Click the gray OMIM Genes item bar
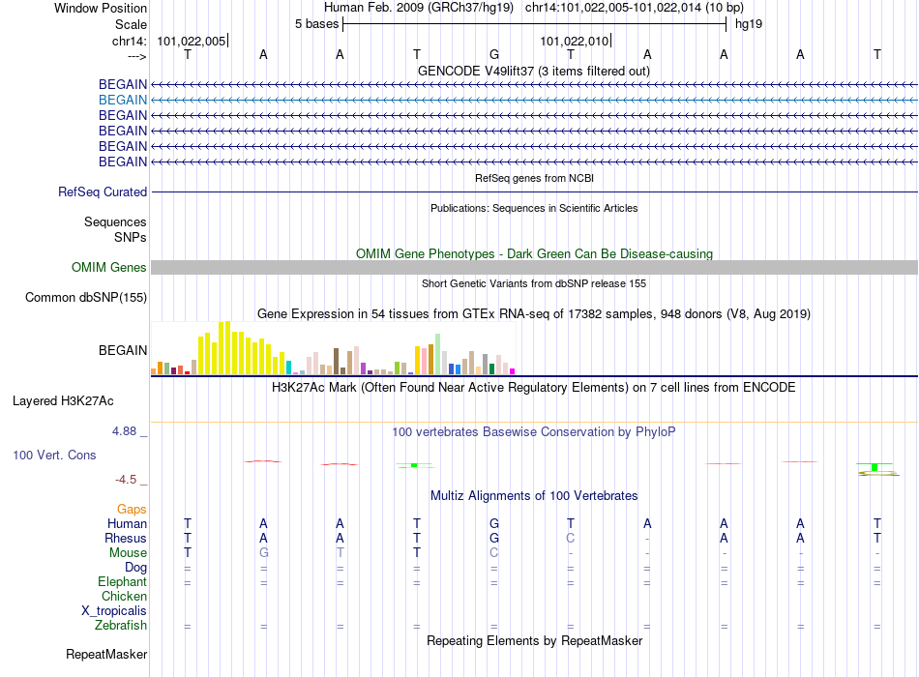Viewport: 919px width, 677px height. 534,267
